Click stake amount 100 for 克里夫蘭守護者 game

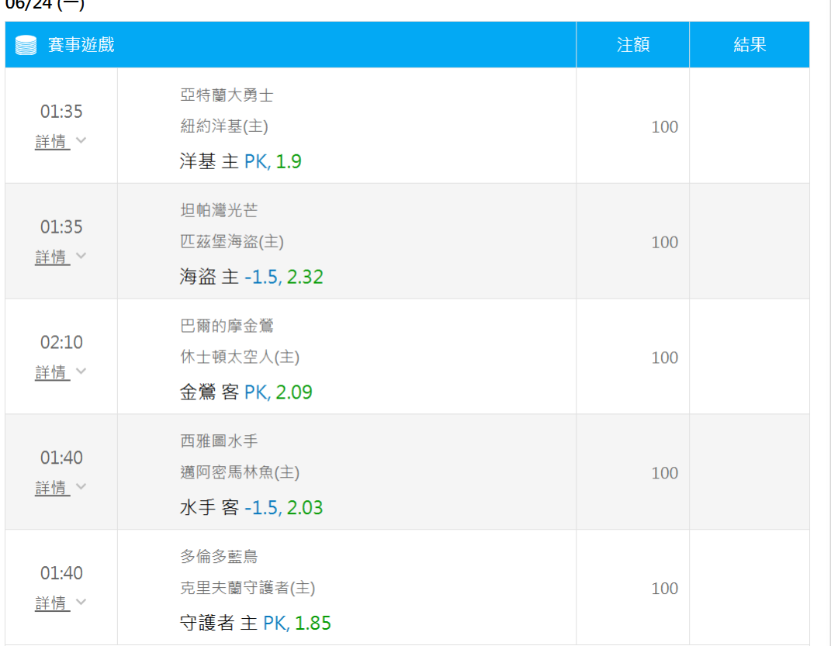point(664,589)
